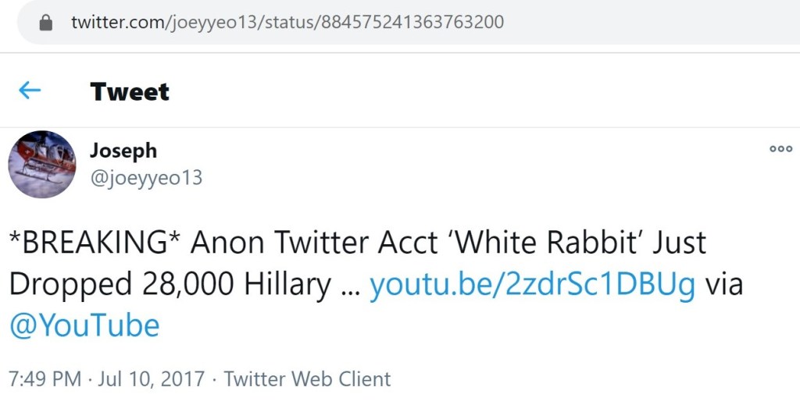Click the Tweet page heading
800x405 pixels.
tap(130, 92)
